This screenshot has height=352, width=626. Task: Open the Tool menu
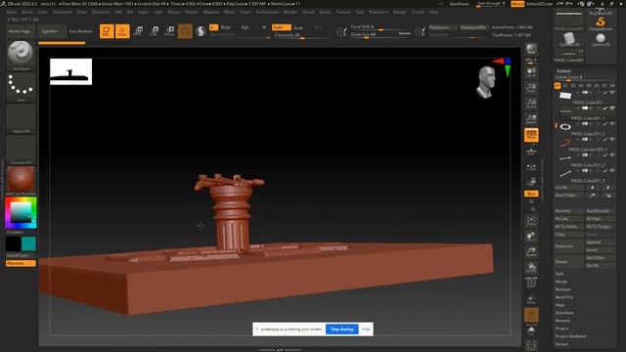[x=360, y=12]
